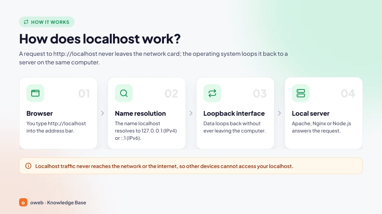Viewport: 382px width, 214px height.
Task: Click the text Apache, Nginx or Node.js answers the request
Action: click(x=322, y=127)
